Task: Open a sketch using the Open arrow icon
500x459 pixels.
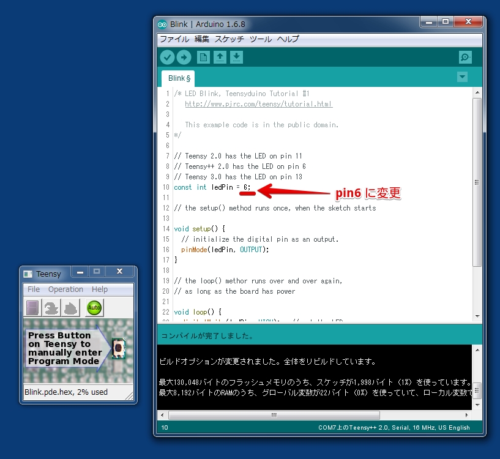Action: 220,58
